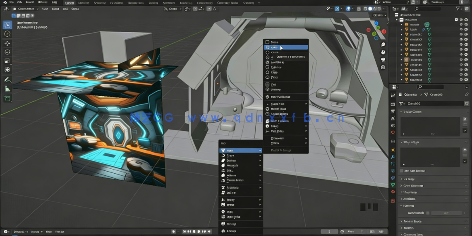Open the Global transform orientation dropdown

pyautogui.click(x=173, y=9)
